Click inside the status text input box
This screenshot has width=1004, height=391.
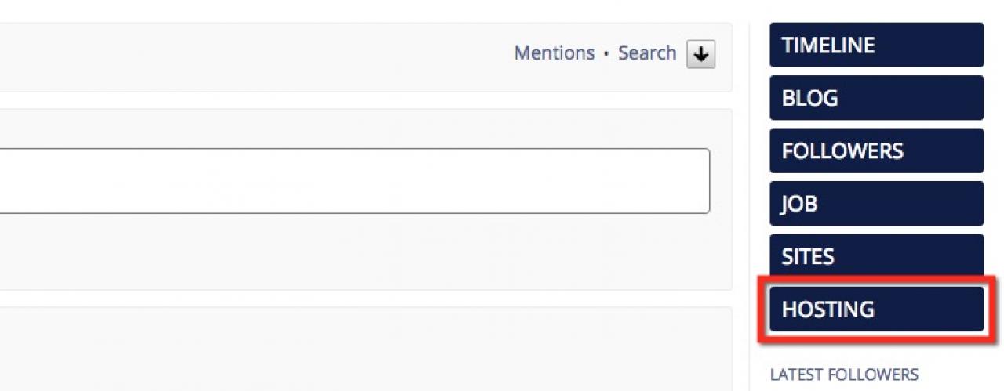coord(353,181)
